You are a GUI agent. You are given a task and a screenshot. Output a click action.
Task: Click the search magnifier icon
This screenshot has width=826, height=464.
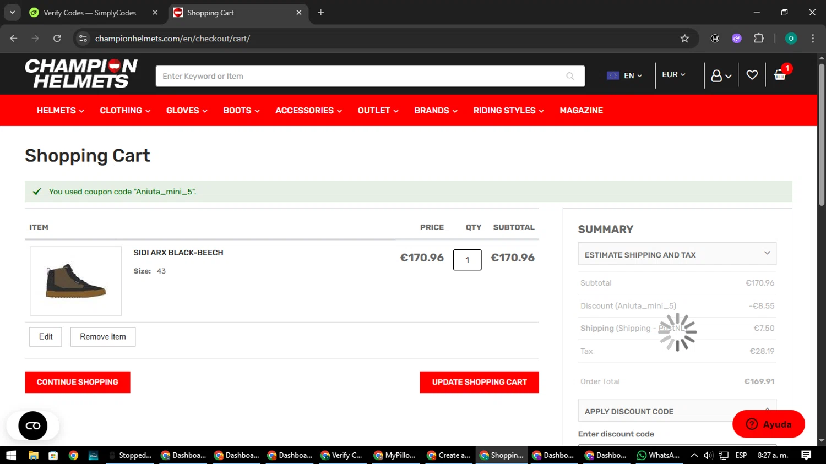click(570, 76)
